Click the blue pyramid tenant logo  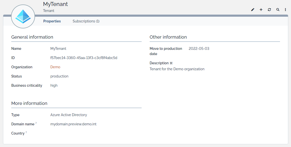tap(23, 16)
